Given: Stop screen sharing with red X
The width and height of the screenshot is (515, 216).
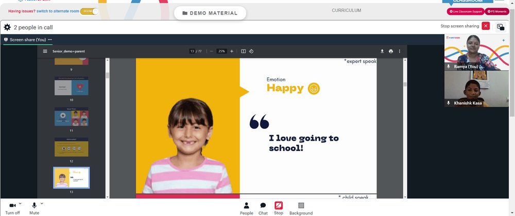Looking at the screenshot, I should (486, 26).
